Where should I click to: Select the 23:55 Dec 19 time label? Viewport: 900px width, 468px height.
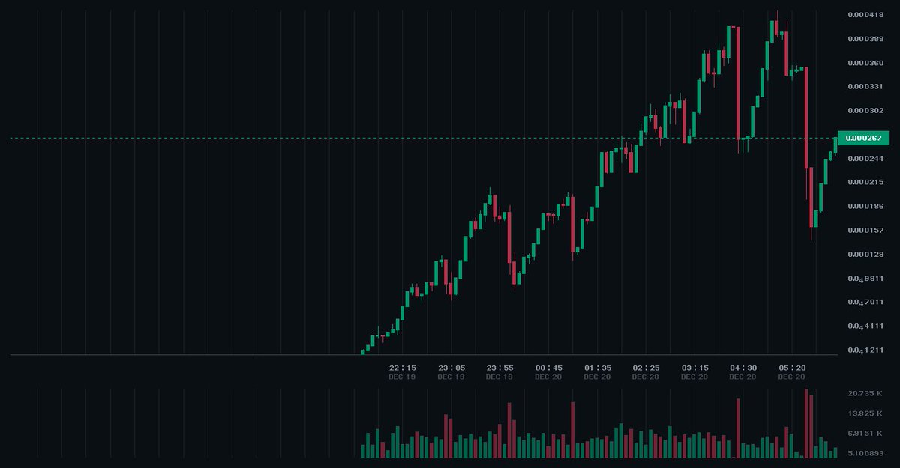pos(499,372)
